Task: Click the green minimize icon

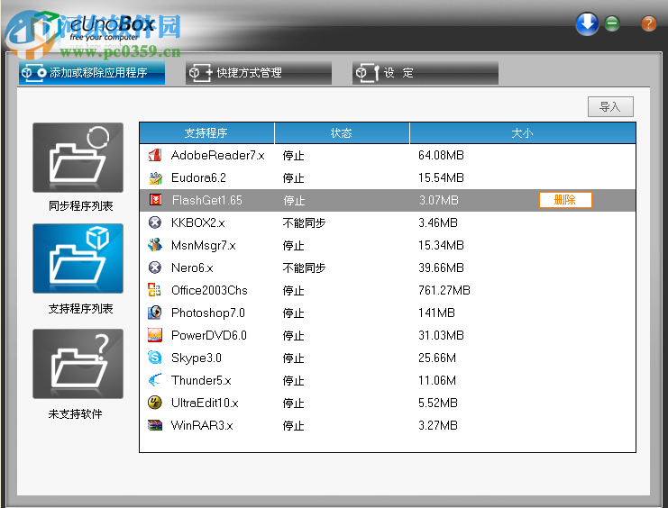Action: pos(612,23)
